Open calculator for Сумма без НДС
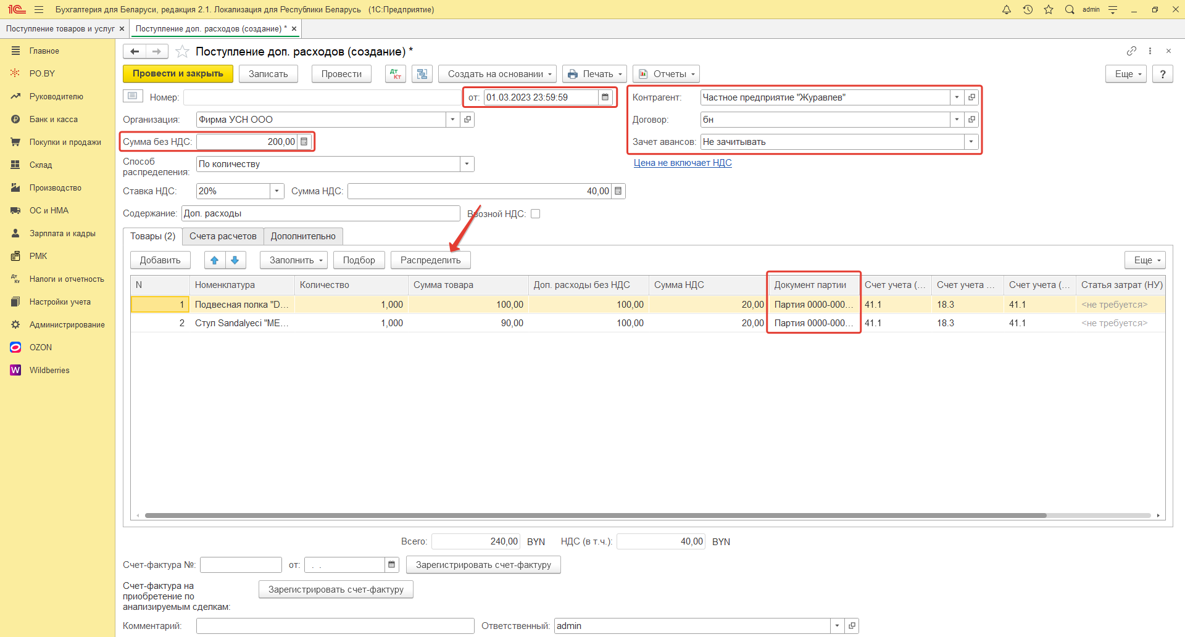The image size is (1185, 637). point(304,142)
